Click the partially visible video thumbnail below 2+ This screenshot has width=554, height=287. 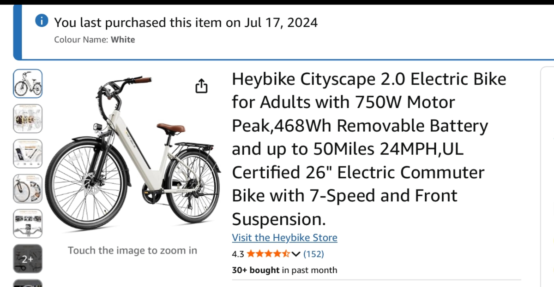pyautogui.click(x=28, y=284)
